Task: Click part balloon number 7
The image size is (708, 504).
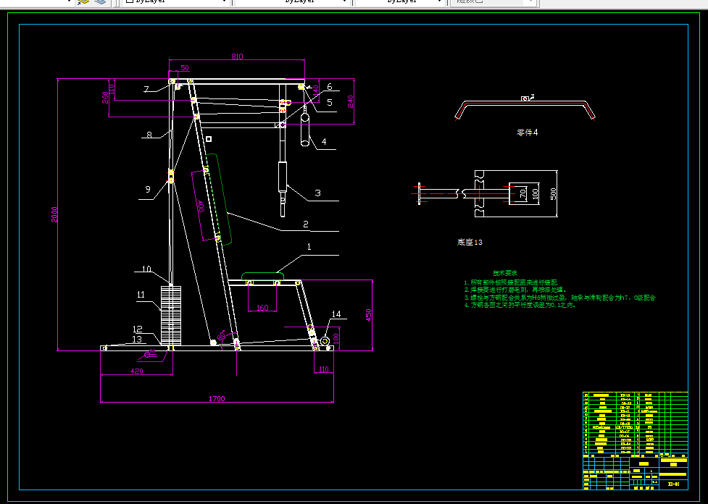Action: coord(146,89)
